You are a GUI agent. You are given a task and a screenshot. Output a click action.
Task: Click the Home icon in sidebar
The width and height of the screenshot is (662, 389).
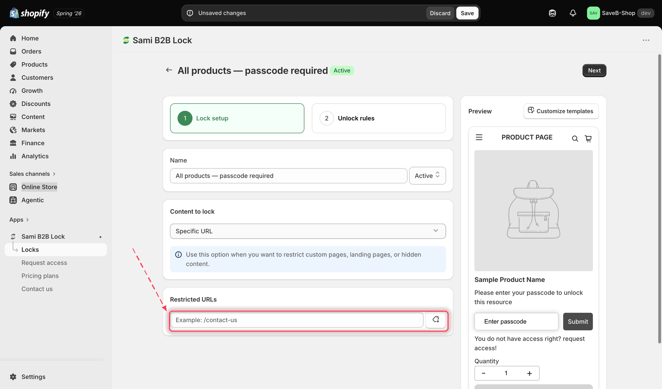click(x=13, y=38)
